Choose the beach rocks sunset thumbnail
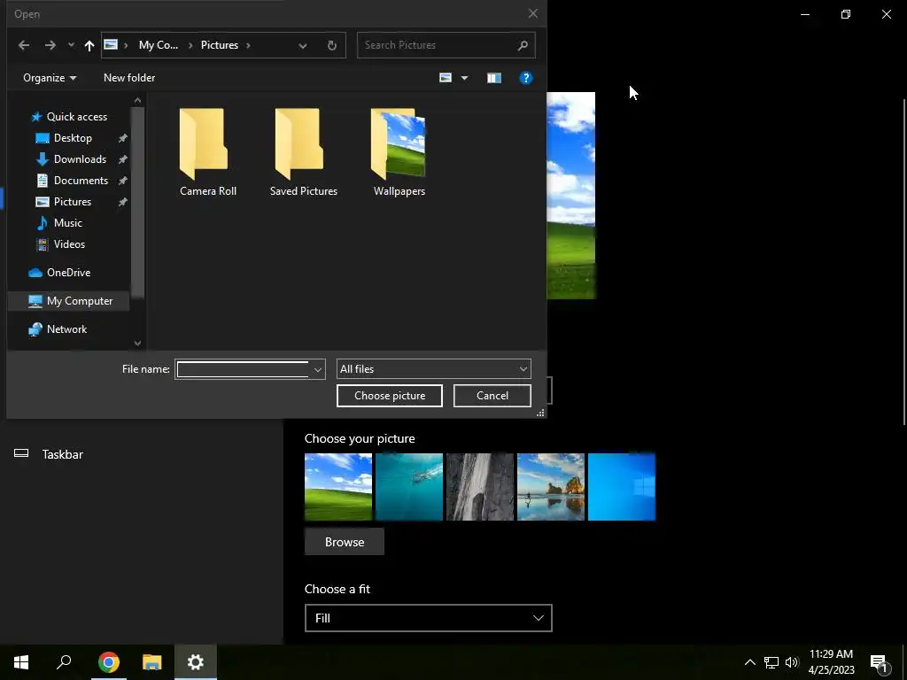This screenshot has width=907, height=680. tap(551, 487)
